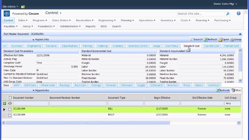Refresh the Part Master Document panel
Image resolution: width=249 pixels, height=140 pixels.
[x=211, y=40]
